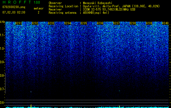Click the meteor echo dot near 0232

(x=31, y=92)
